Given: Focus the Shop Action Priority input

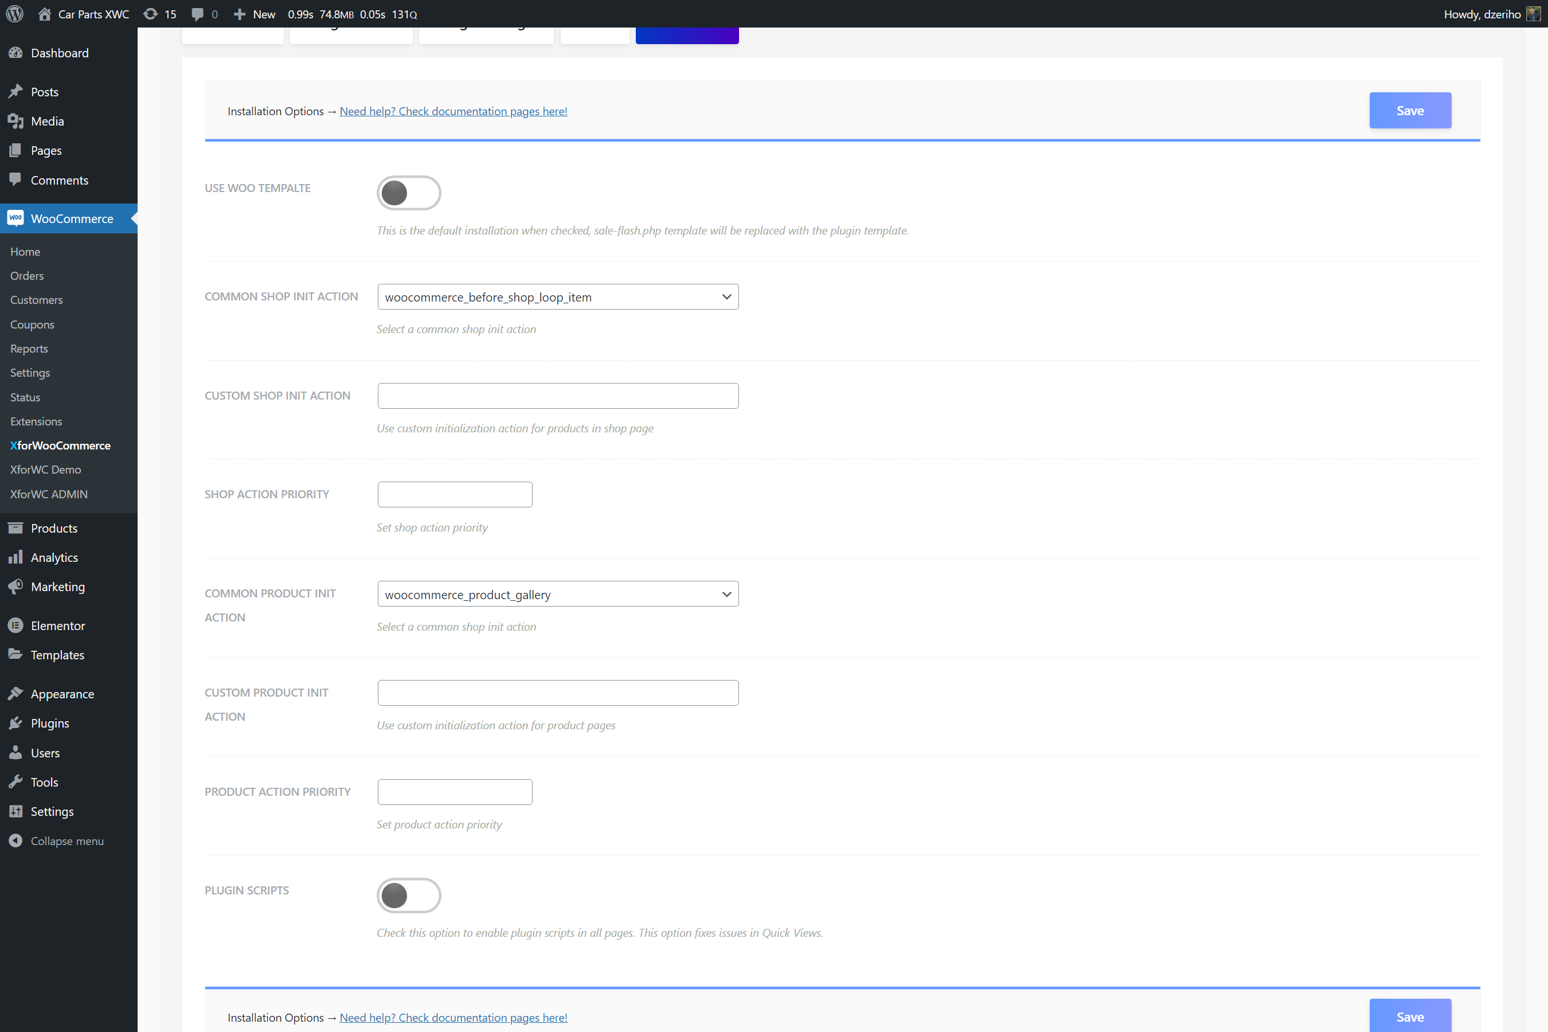Looking at the screenshot, I should tap(454, 494).
